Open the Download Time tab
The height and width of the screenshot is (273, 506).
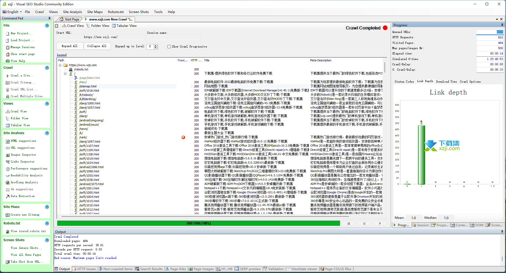(x=446, y=82)
